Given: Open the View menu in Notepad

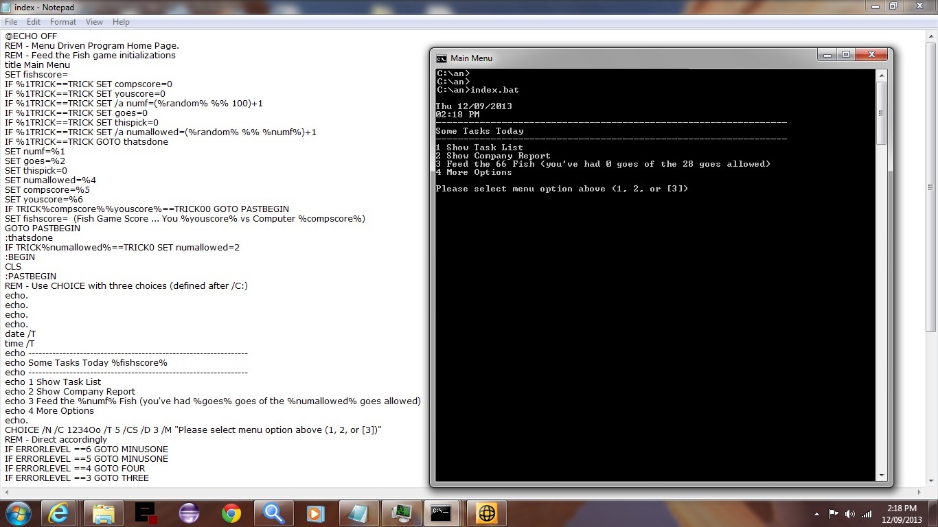Looking at the screenshot, I should pyautogui.click(x=94, y=22).
